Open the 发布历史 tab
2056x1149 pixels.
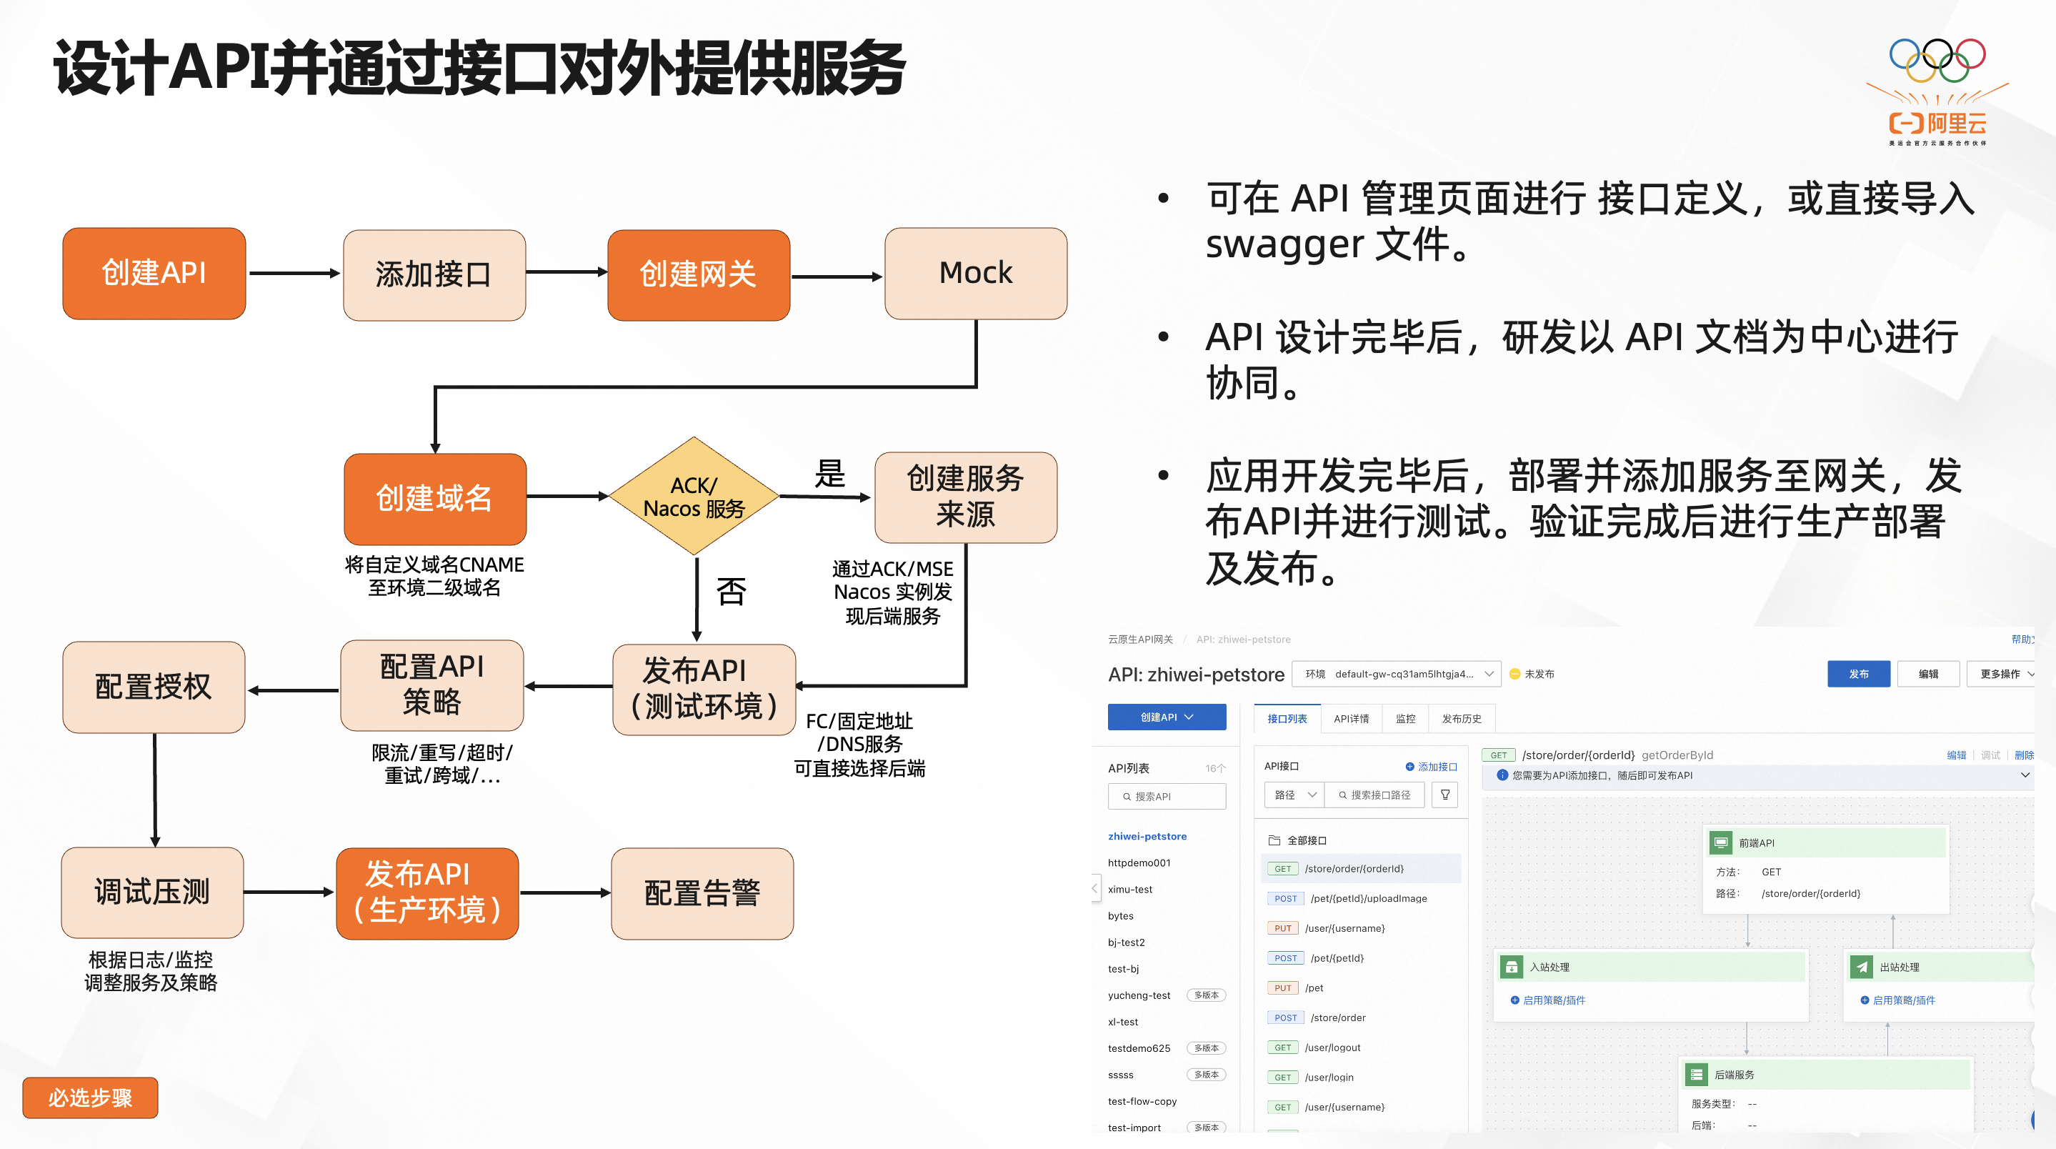click(x=1461, y=719)
